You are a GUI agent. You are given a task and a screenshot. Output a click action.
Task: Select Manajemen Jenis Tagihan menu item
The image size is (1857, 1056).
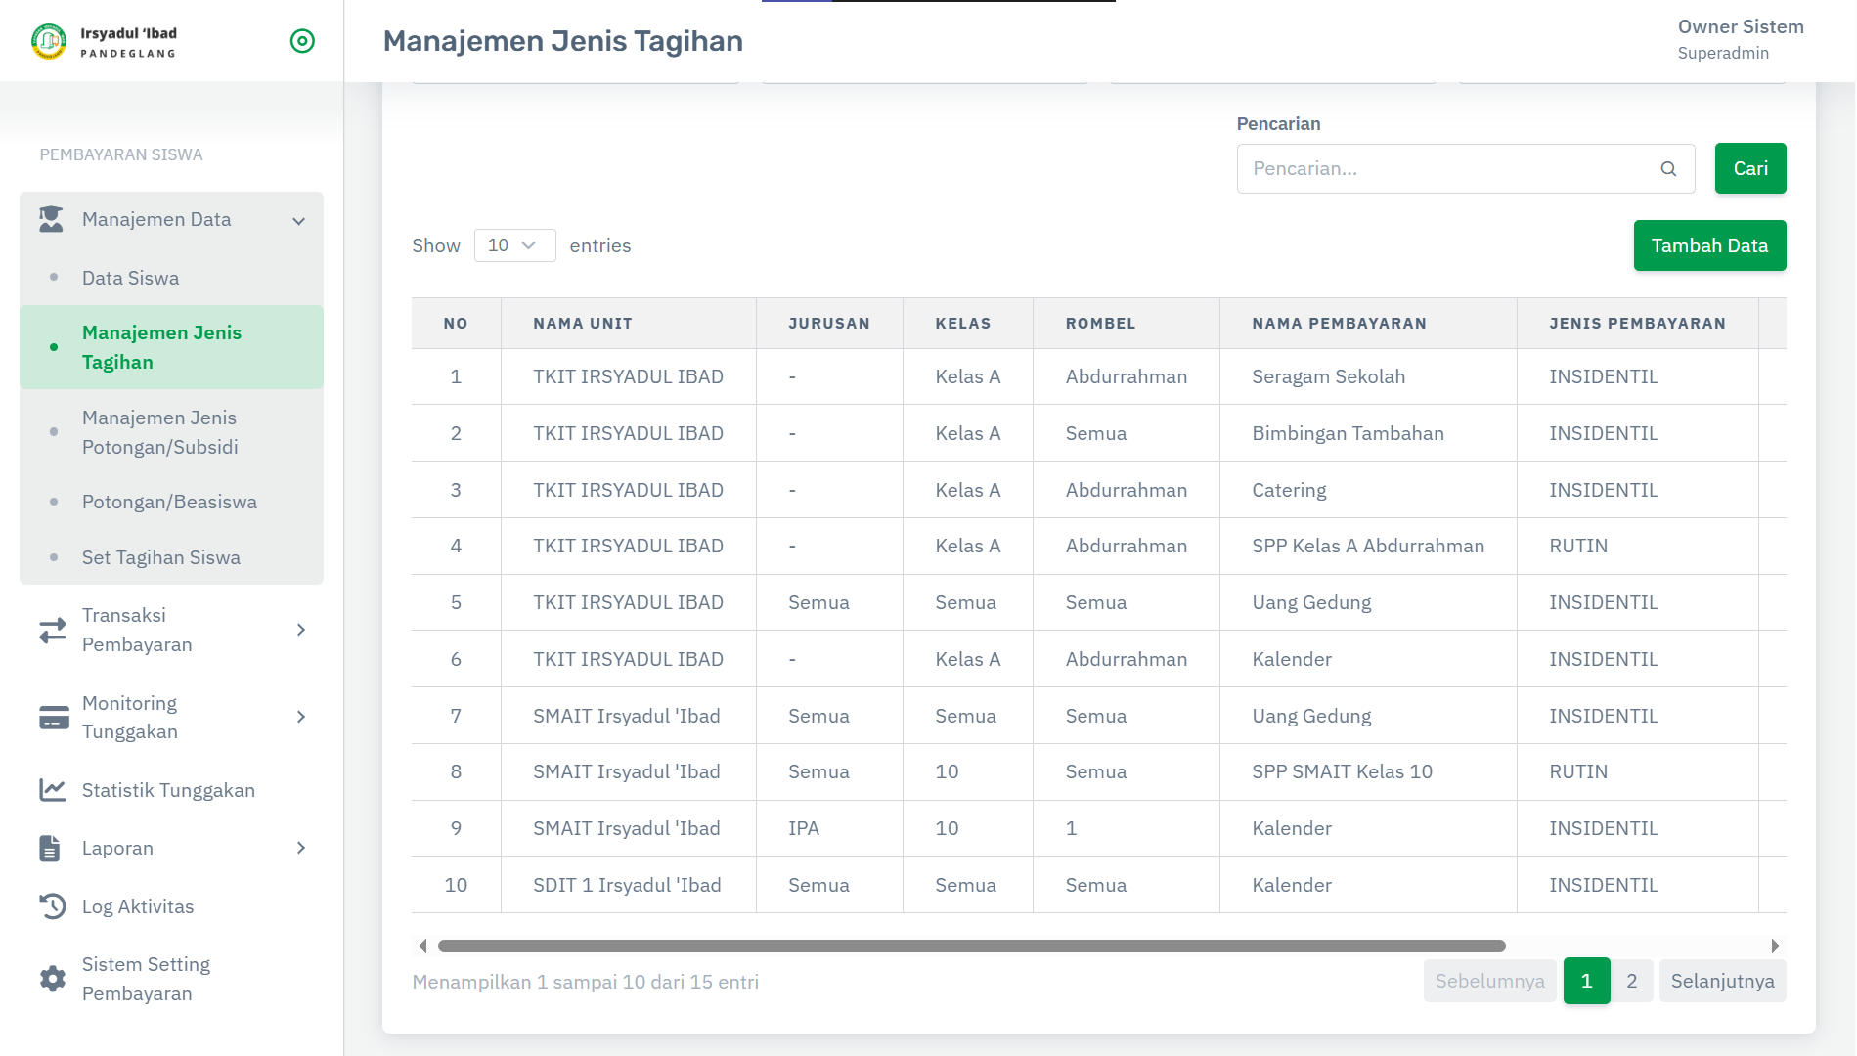click(171, 347)
